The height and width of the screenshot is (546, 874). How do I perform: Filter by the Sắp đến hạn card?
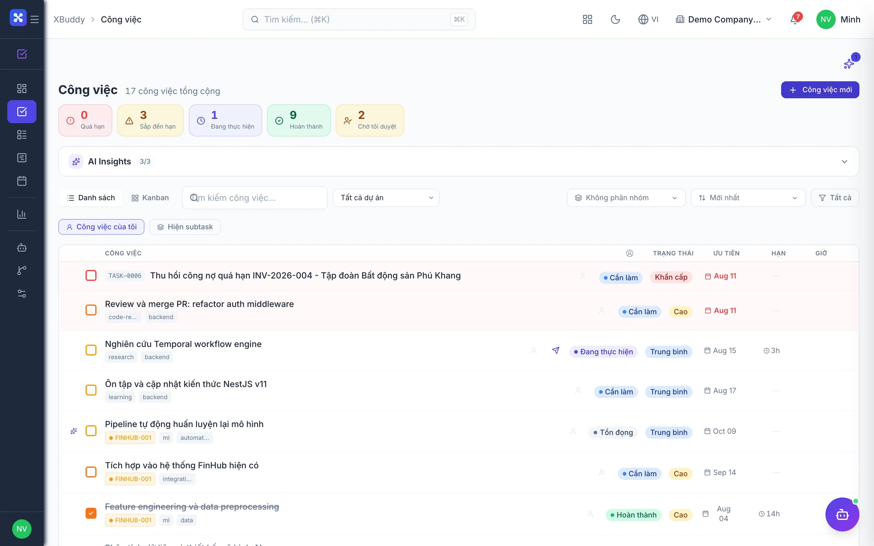[x=151, y=120]
